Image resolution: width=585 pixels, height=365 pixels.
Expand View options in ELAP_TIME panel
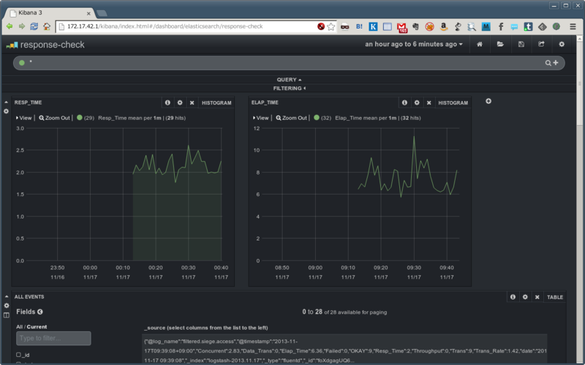pyautogui.click(x=261, y=118)
